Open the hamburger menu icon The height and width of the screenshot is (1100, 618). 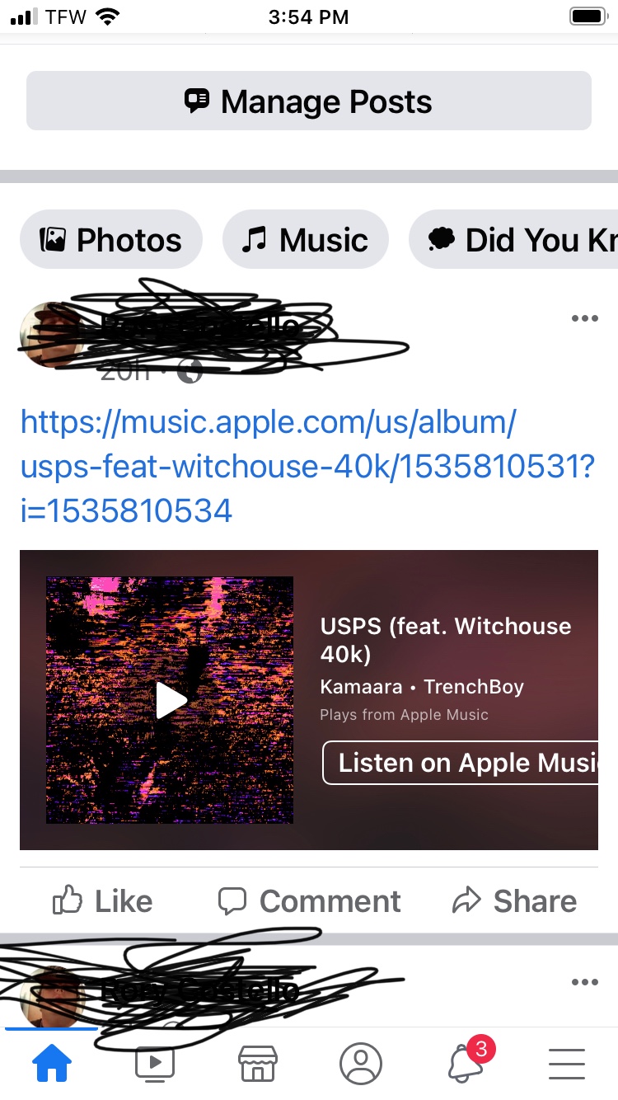coord(567,1064)
